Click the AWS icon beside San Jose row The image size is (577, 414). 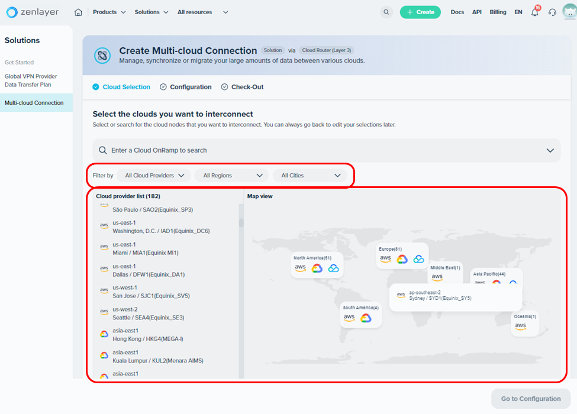tap(104, 290)
